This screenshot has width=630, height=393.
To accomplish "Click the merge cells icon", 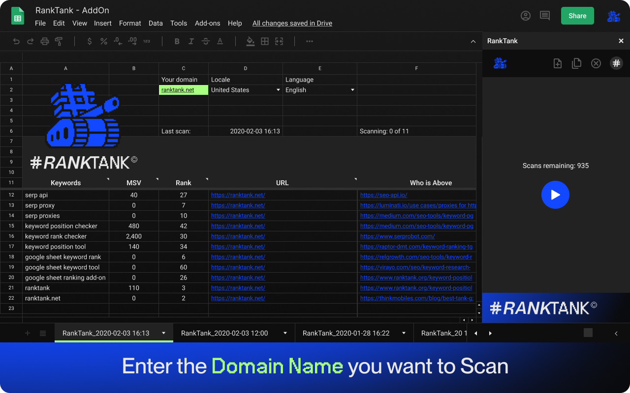I will (x=279, y=41).
